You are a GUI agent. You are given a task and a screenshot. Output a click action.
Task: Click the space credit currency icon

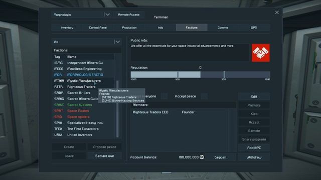pyautogui.click(x=202, y=157)
